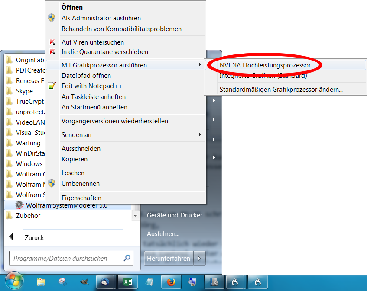Expand the unprotect folder
The width and height of the screenshot is (367, 291).
point(25,112)
